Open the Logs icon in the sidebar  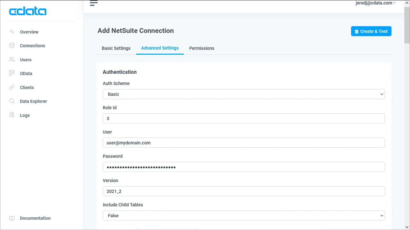[12, 115]
